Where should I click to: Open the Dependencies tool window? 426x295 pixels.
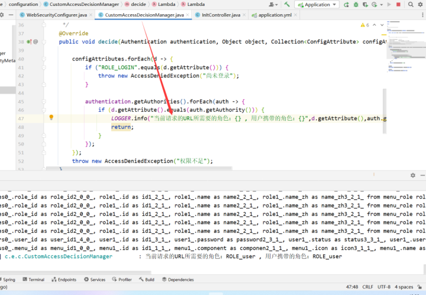tap(178, 280)
